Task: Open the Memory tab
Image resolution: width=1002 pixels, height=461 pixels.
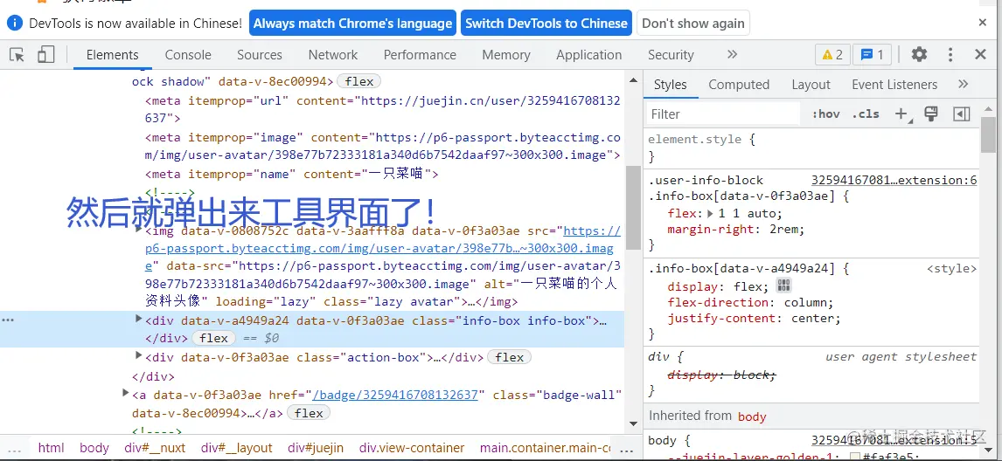Action: (x=506, y=55)
